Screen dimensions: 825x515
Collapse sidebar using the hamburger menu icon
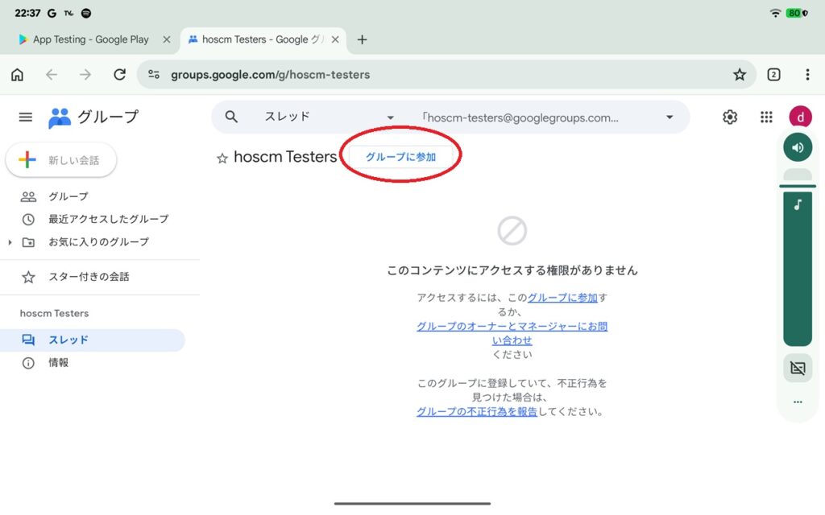[25, 117]
